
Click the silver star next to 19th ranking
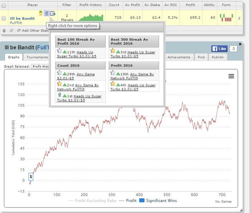113,73
